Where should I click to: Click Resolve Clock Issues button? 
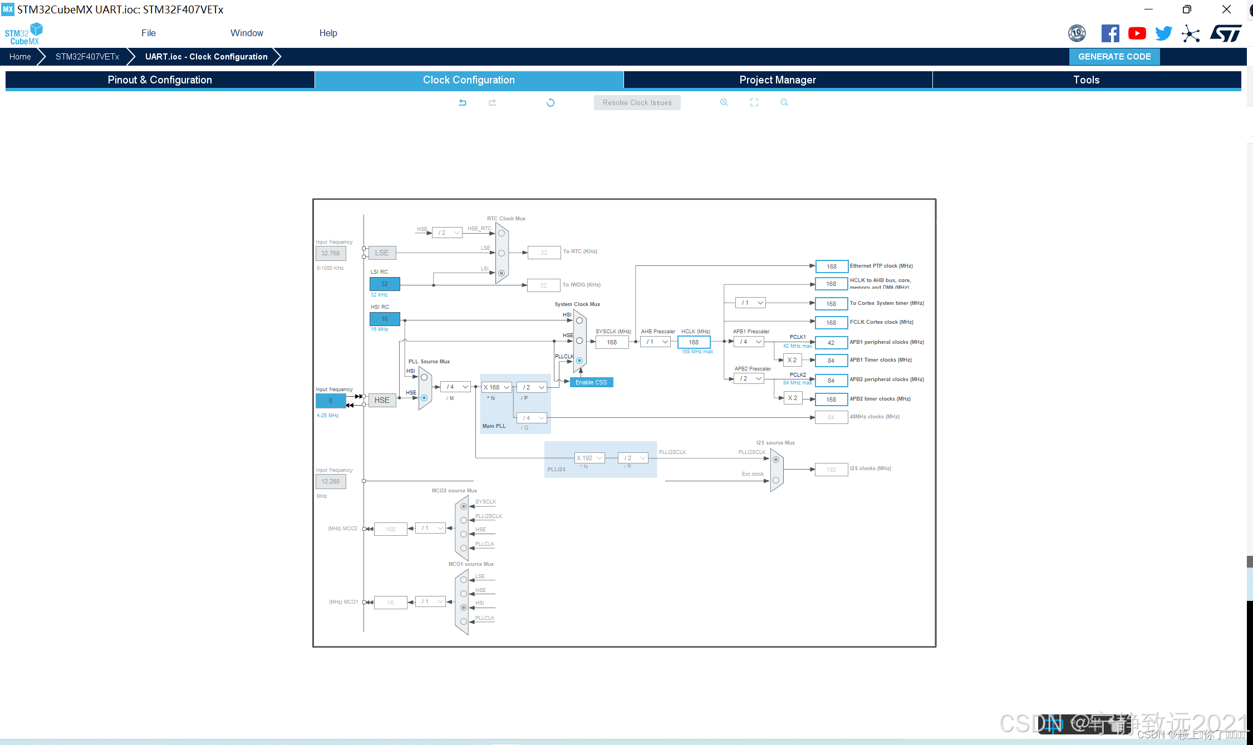point(637,102)
